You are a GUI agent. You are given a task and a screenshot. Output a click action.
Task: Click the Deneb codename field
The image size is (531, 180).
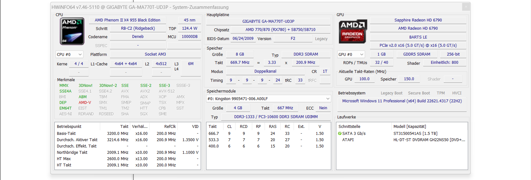138,37
